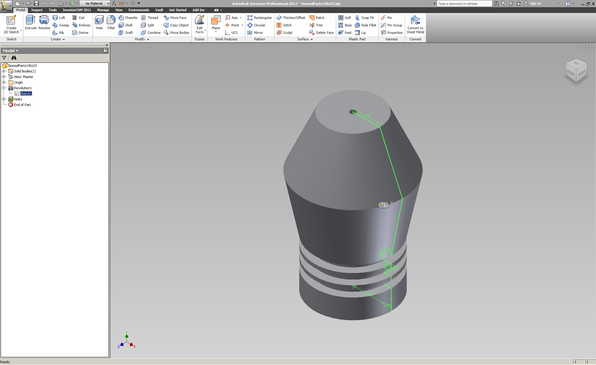Select End of Part marker
Image resolution: width=596 pixels, height=365 pixels.
(x=22, y=105)
